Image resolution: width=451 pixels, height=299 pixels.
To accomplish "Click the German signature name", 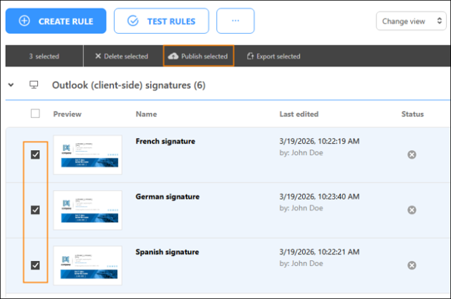I will (x=168, y=197).
